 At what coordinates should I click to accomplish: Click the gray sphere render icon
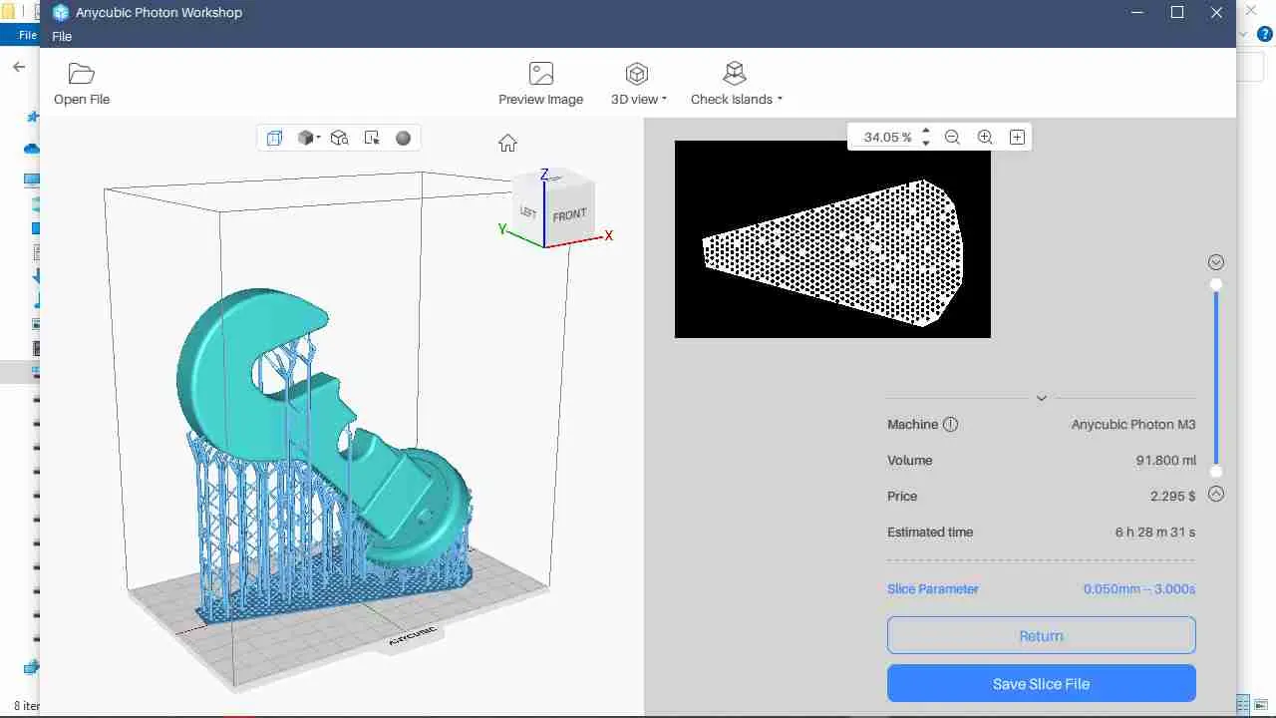pyautogui.click(x=403, y=138)
